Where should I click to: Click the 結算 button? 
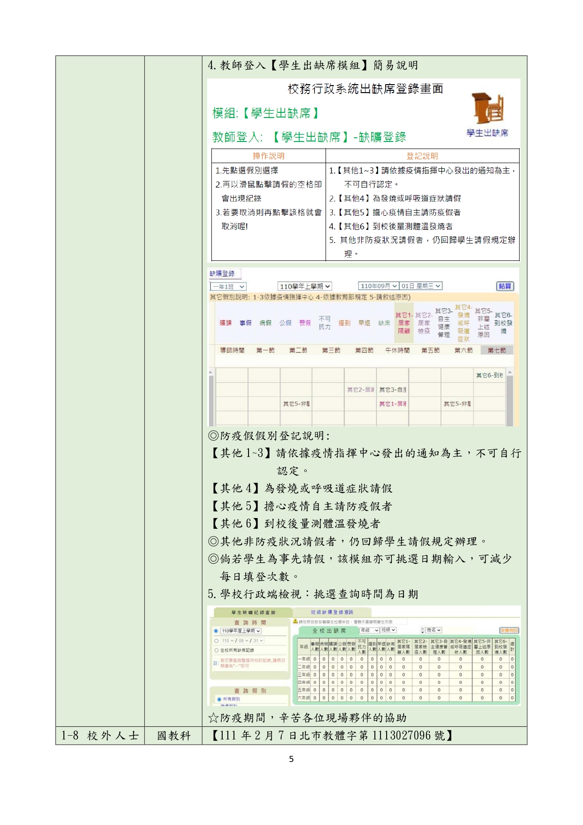click(505, 286)
